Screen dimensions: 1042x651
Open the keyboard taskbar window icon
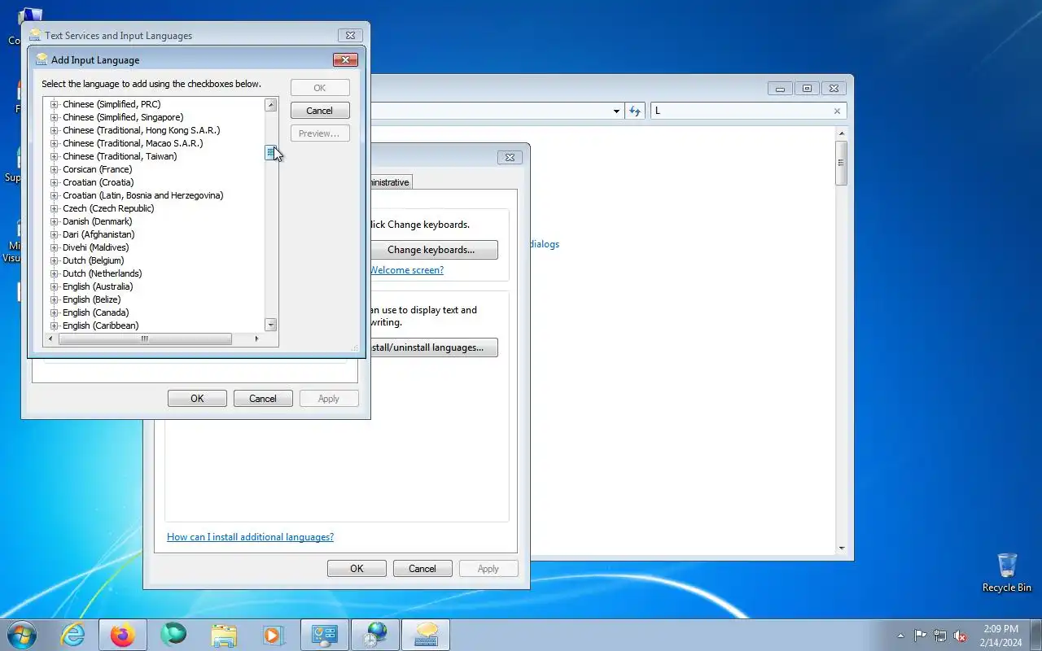426,635
